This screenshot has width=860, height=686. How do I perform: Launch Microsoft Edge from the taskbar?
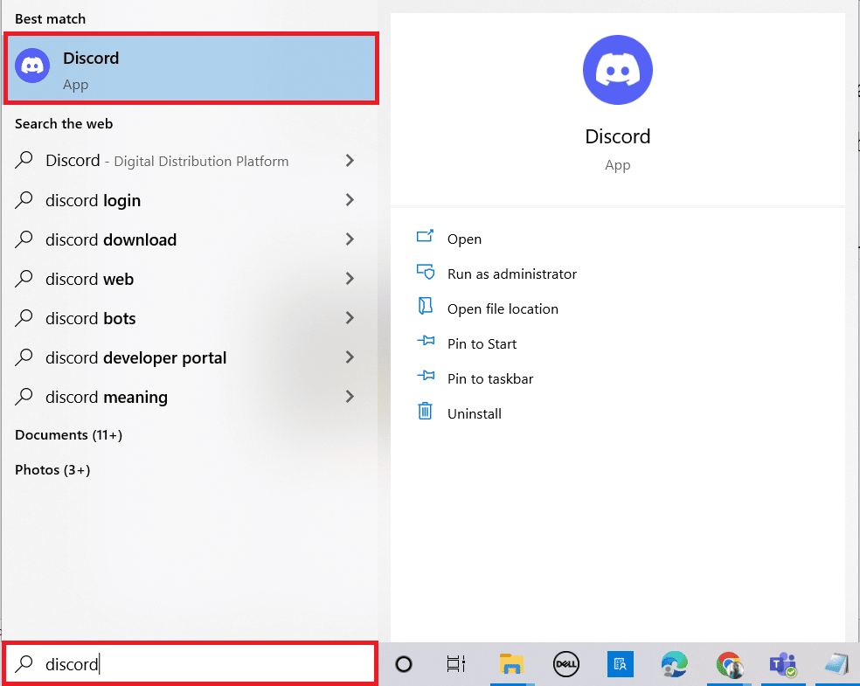coord(674,664)
